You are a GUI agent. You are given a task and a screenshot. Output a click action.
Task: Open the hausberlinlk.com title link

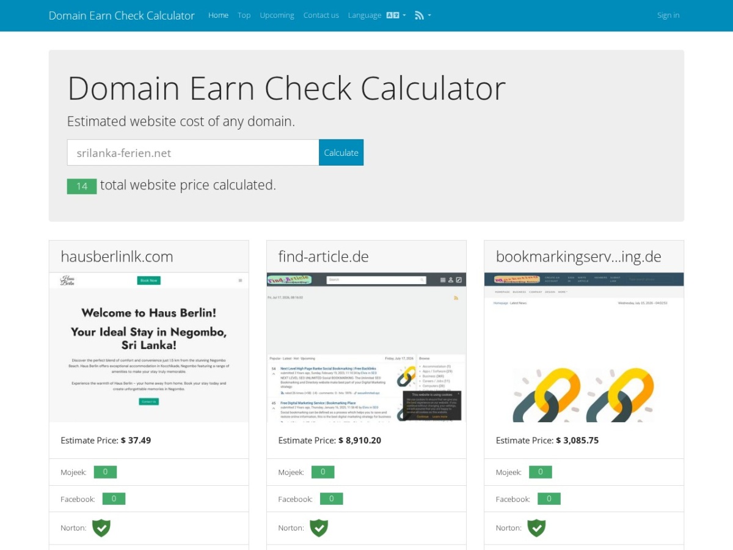coord(117,257)
